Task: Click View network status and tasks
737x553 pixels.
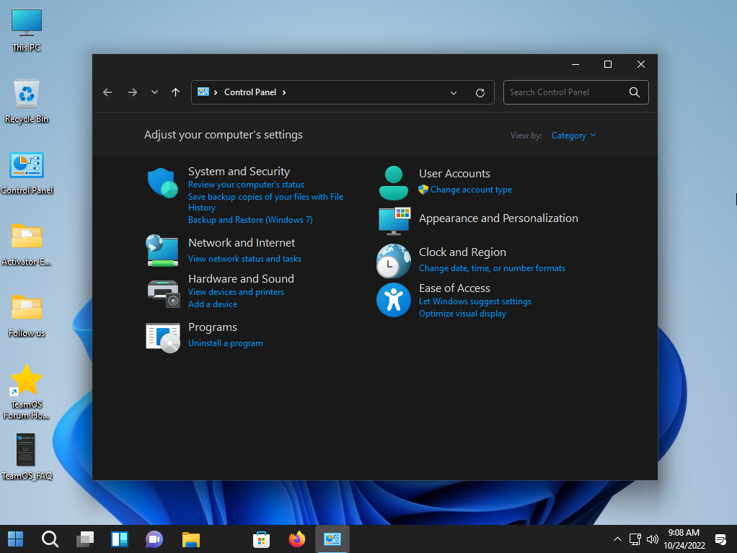Action: pos(244,259)
